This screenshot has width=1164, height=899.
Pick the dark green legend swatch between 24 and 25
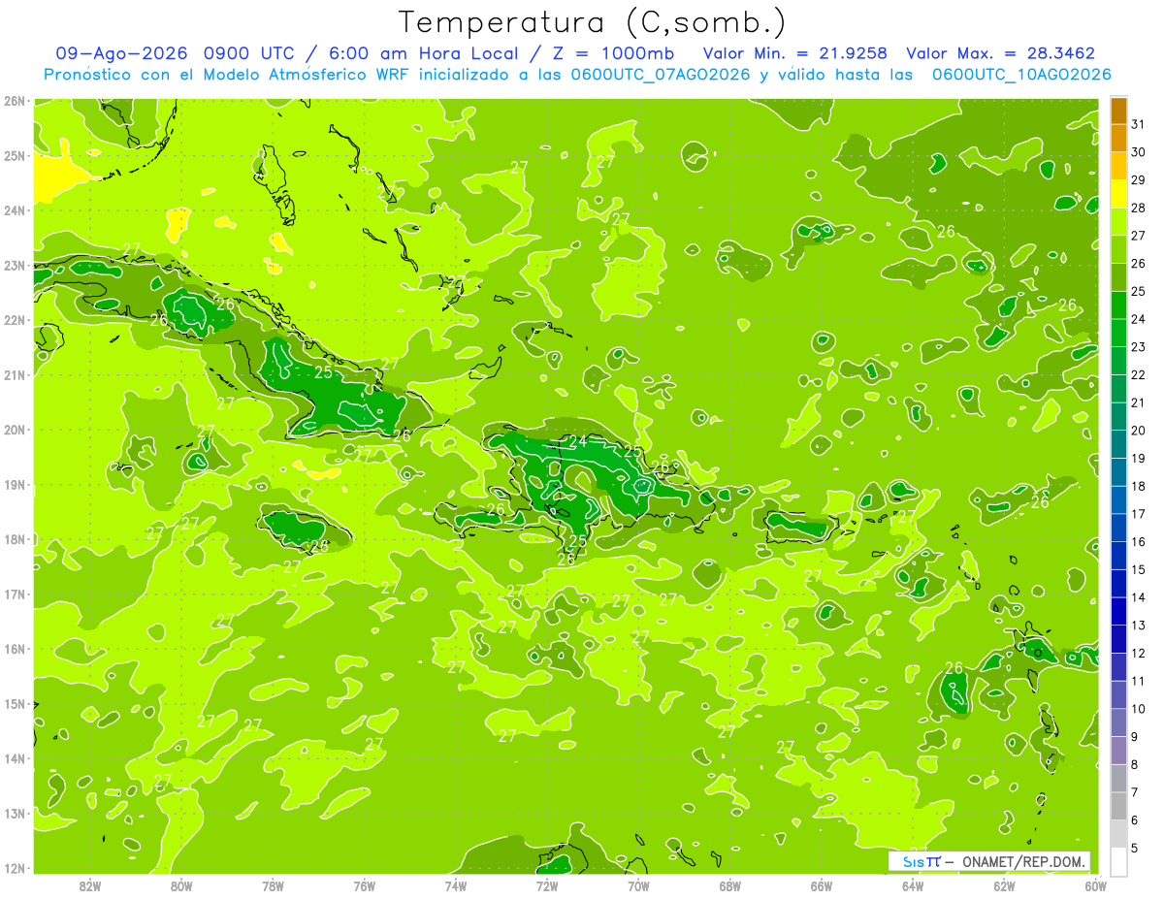point(1118,305)
